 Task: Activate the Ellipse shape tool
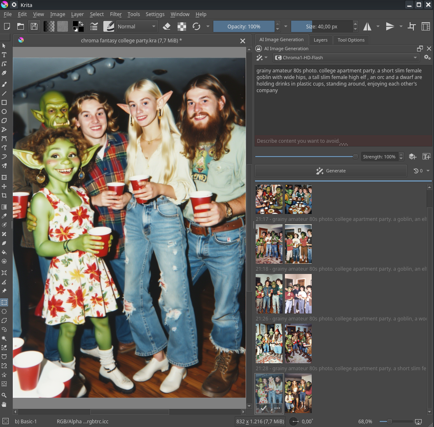pyautogui.click(x=4, y=111)
